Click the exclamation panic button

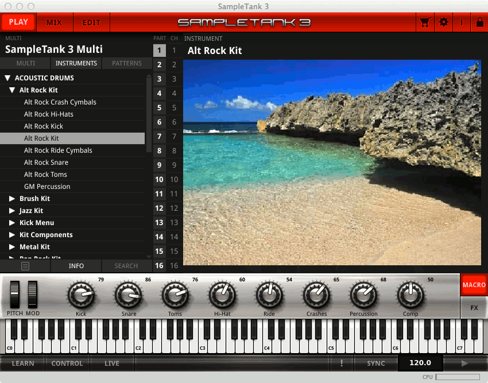click(342, 363)
